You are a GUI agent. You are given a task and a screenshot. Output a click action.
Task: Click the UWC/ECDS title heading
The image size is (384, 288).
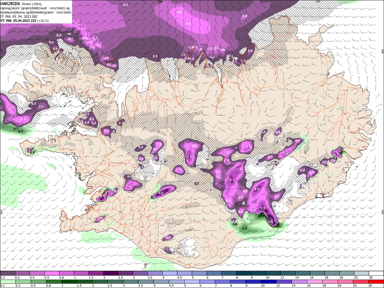pos(10,4)
